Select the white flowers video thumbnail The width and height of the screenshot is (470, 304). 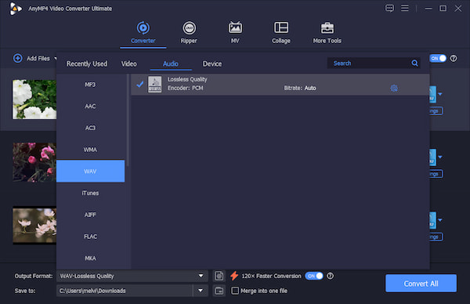(x=34, y=100)
